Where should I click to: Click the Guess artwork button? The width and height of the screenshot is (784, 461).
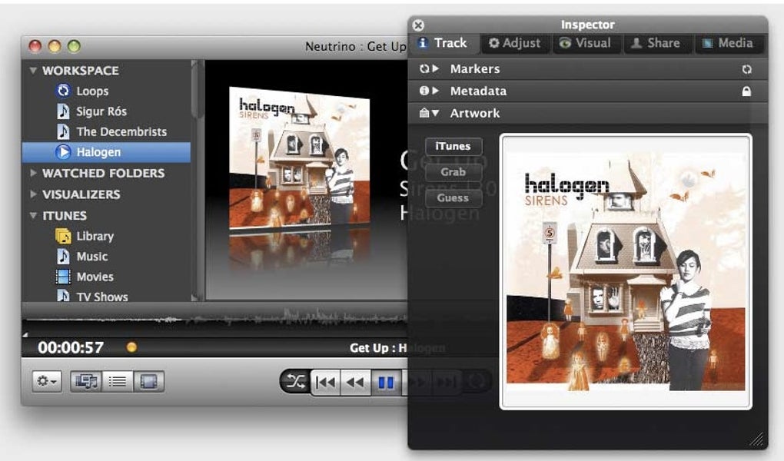click(453, 198)
